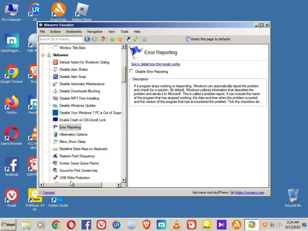Click the Disable Aero Snap icon
The width and height of the screenshot is (308, 231).
55,77
